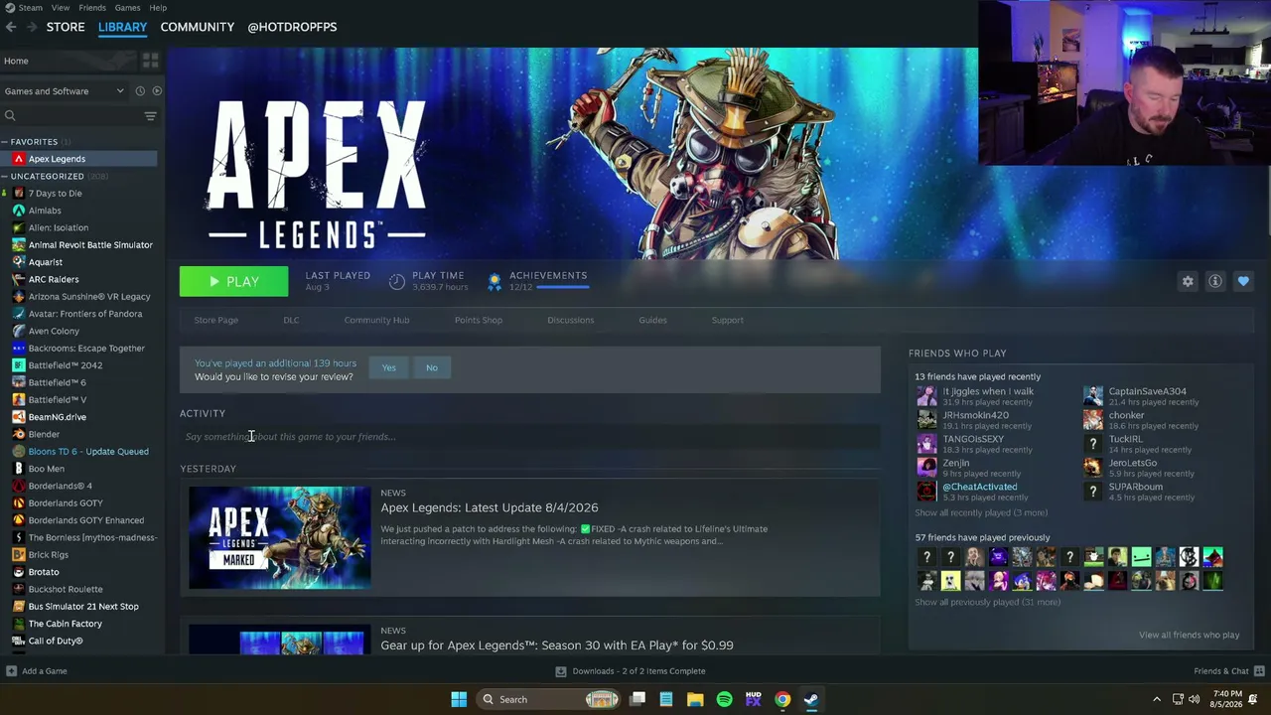Sort library by recent activity clock icon
Image resolution: width=1271 pixels, height=715 pixels.
click(x=140, y=91)
